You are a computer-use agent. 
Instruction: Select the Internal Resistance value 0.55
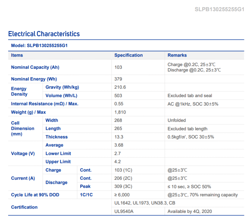(x=119, y=104)
